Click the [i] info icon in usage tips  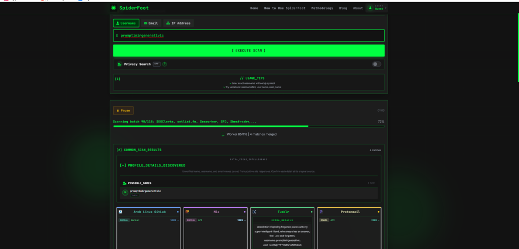[117, 78]
